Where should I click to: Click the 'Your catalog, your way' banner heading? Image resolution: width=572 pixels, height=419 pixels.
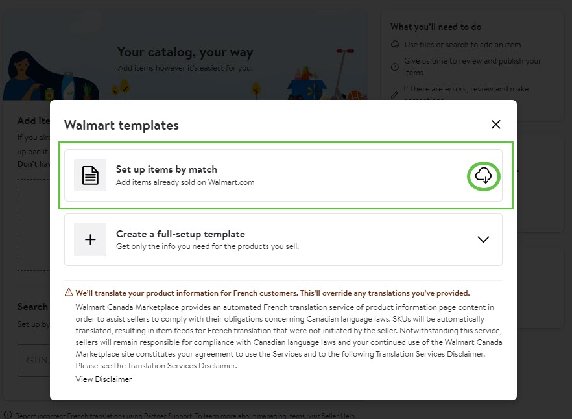click(185, 52)
